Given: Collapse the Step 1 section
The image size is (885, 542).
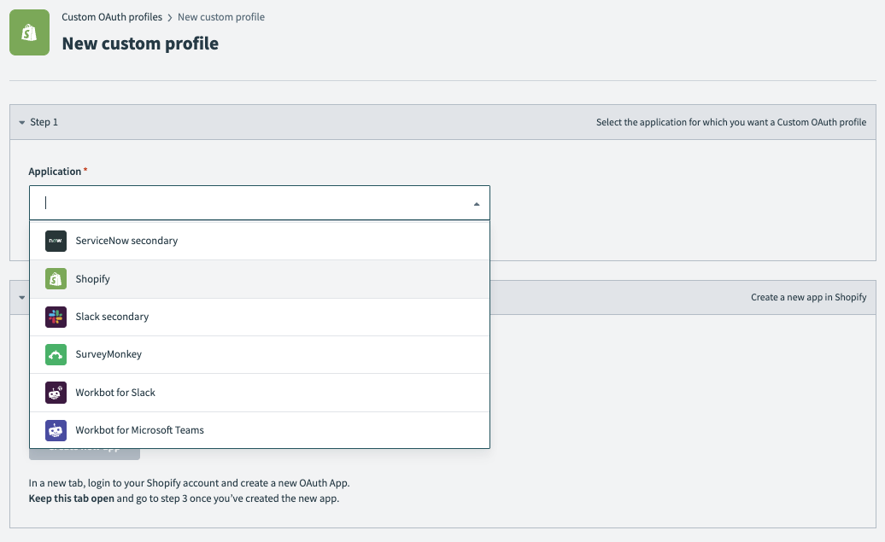Looking at the screenshot, I should pos(22,121).
